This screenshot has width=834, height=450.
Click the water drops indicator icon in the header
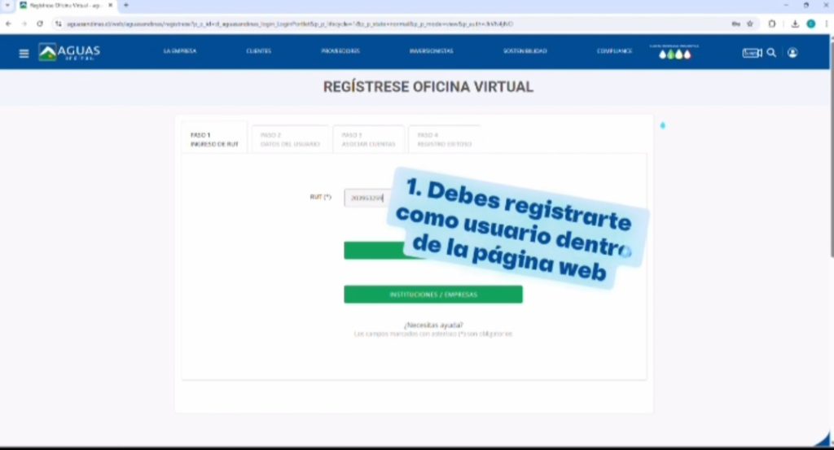pos(674,55)
